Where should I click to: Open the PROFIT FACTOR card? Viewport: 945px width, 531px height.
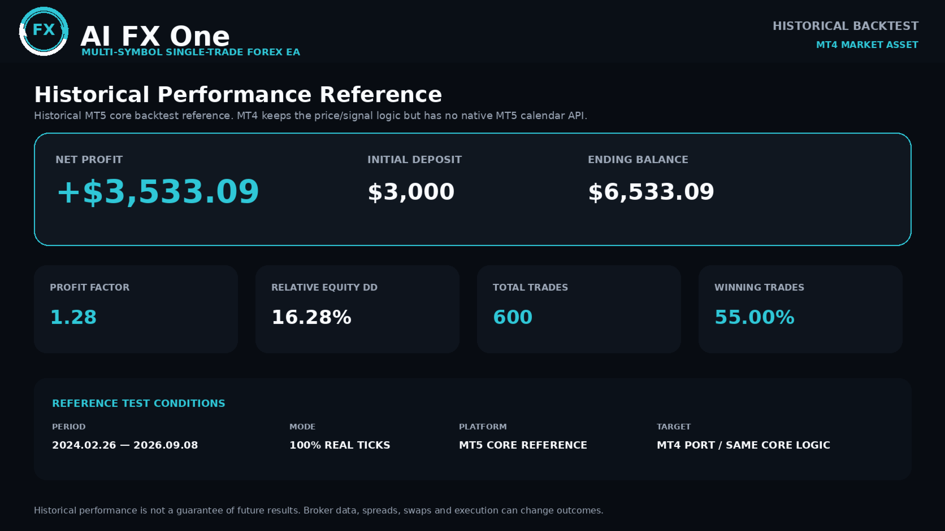[x=136, y=309]
